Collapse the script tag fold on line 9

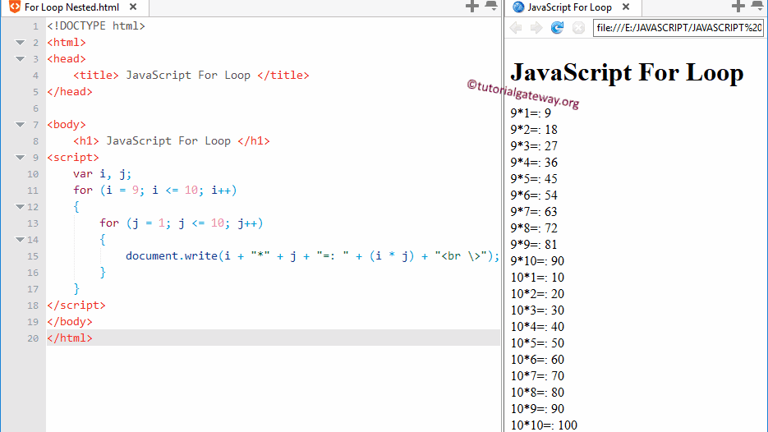[20, 157]
